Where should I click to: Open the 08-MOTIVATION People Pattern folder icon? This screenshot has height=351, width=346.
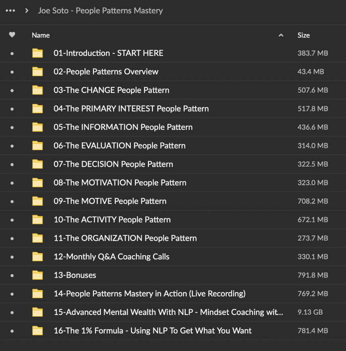click(x=37, y=183)
